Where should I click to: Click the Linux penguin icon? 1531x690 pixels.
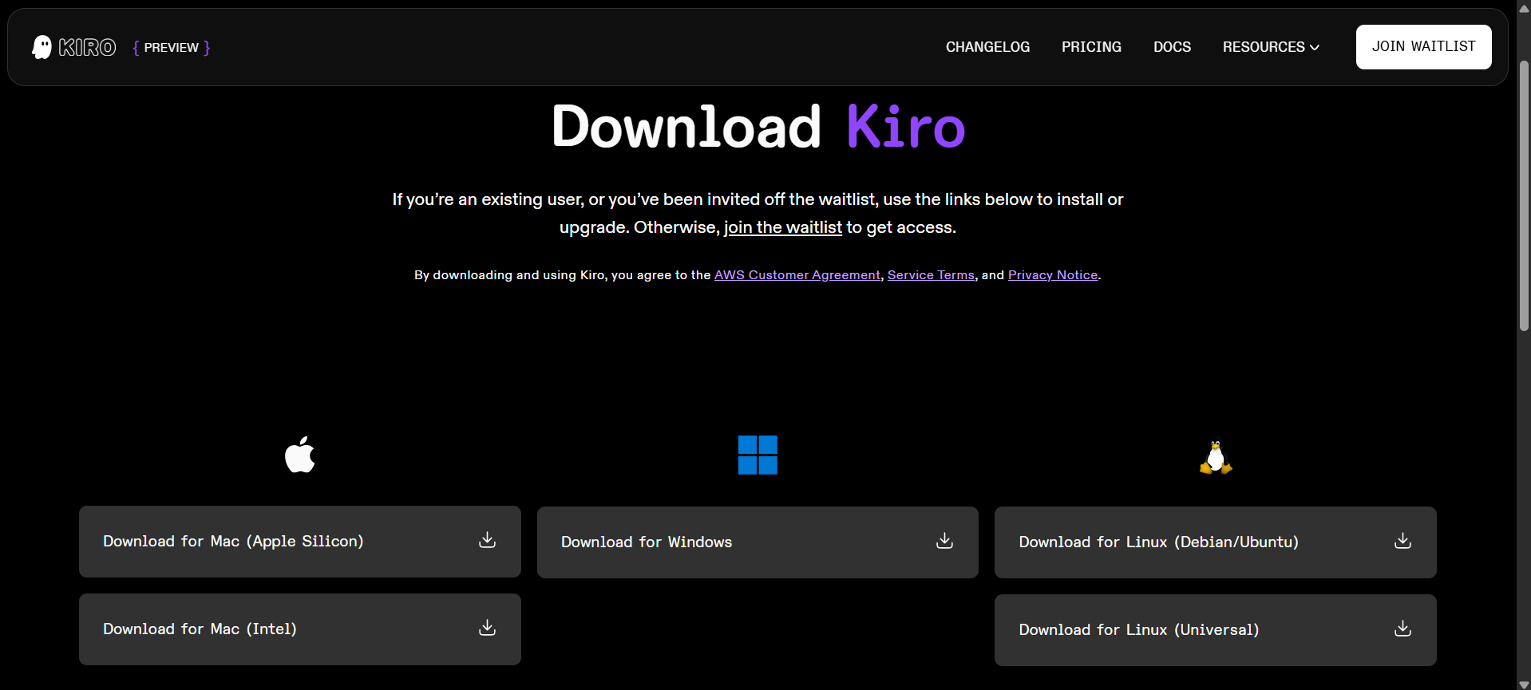[1215, 458]
